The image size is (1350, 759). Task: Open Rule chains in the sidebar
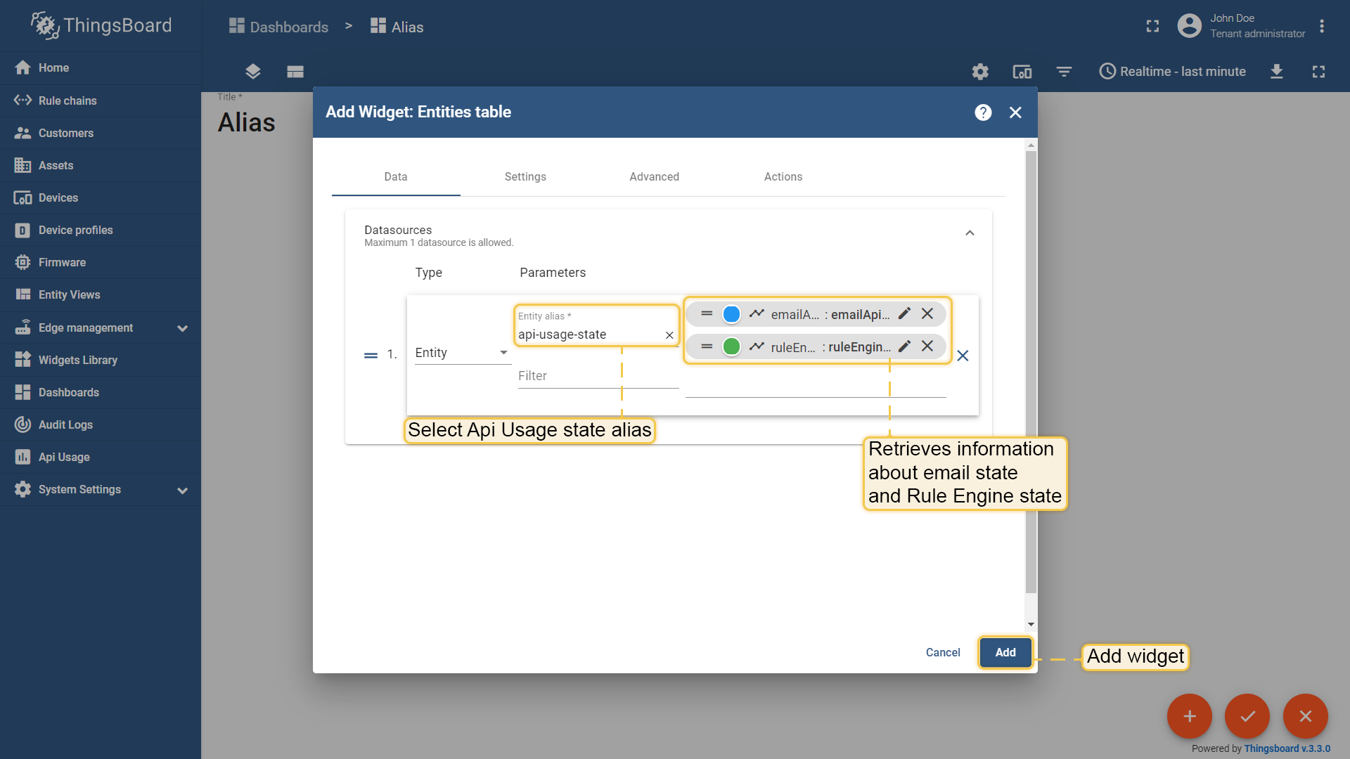click(x=100, y=100)
